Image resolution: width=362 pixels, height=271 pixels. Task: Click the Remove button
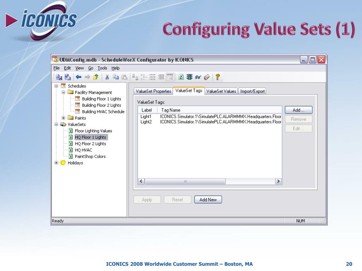(298, 119)
